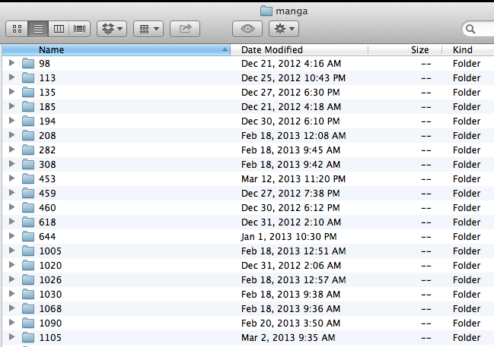Select the folder named 1020

pos(50,265)
